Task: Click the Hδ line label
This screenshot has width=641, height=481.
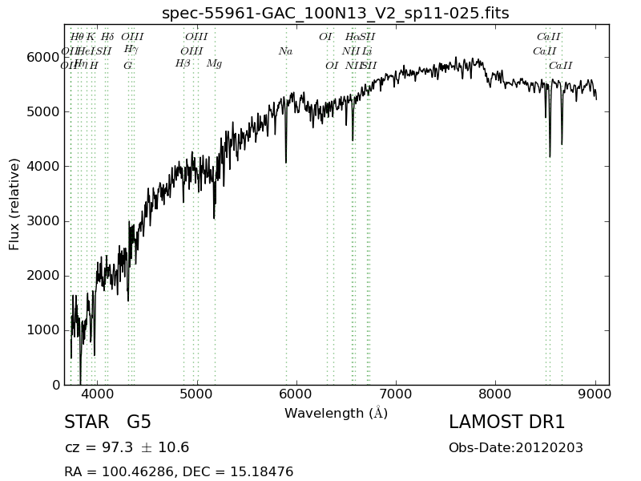Action: [107, 37]
